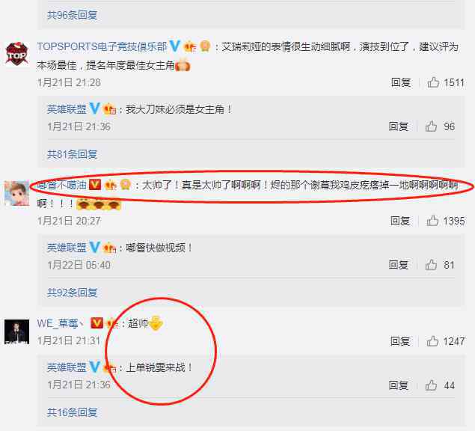Expand the 共96条回复 replies

72,15
